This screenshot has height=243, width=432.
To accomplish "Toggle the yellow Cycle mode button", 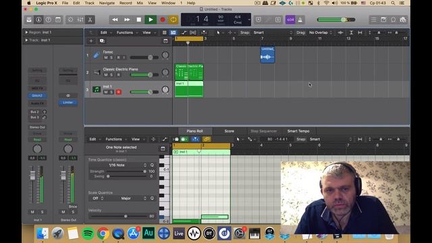I will 173,20.
